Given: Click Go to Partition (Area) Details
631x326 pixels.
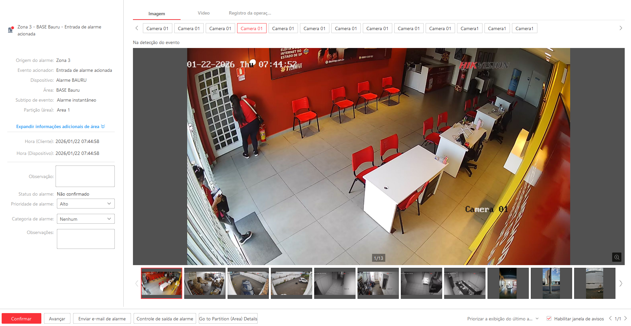Looking at the screenshot, I should [228, 319].
